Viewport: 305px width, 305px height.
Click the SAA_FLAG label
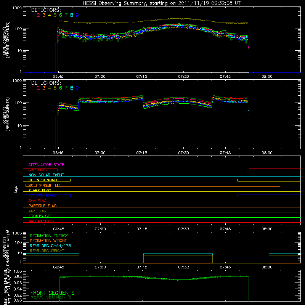(x=37, y=201)
